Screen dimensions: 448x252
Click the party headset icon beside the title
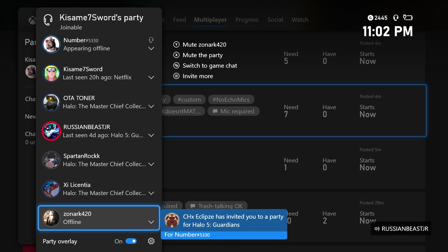(48, 20)
